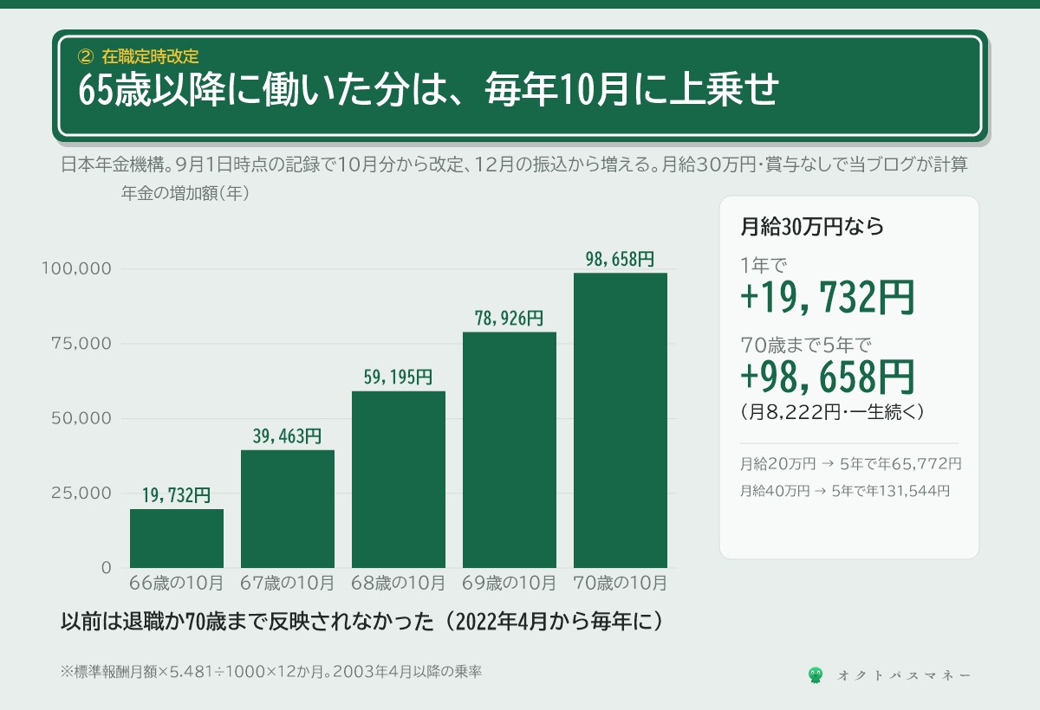This screenshot has width=1040, height=710.
Task: Click the +98,658円 large figure
Action: [827, 377]
